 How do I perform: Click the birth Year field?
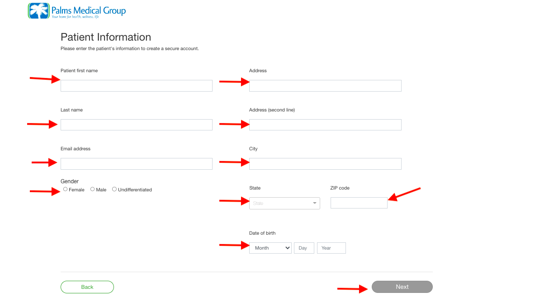[331, 248]
